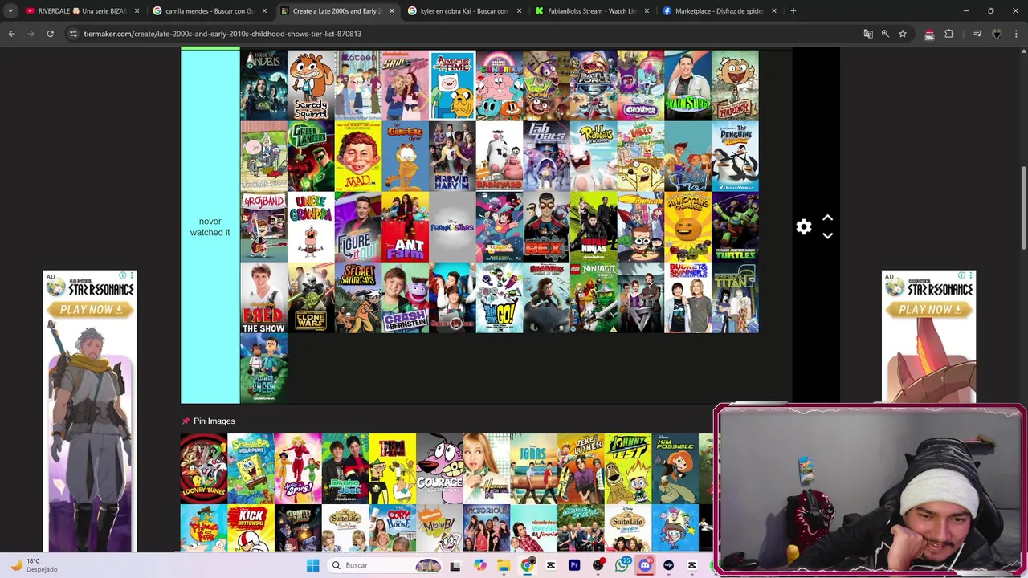Screen dimensions: 1028x578
Task: Select the MAD show image
Action: (358, 157)
